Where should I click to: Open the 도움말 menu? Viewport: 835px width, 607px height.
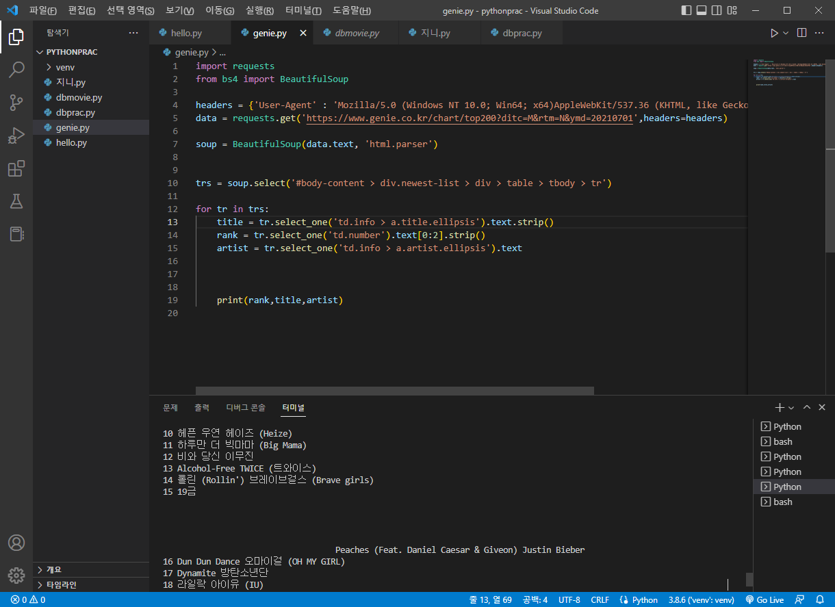pos(352,11)
